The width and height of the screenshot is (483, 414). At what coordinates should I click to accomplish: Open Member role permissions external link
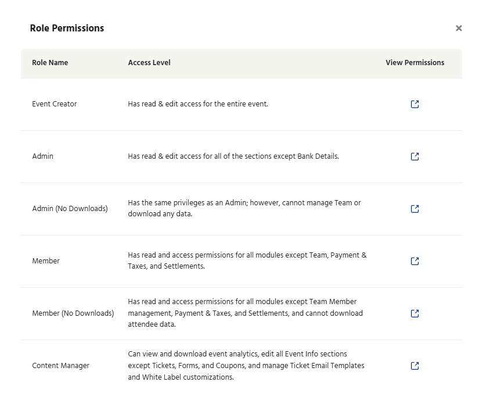tap(414, 261)
